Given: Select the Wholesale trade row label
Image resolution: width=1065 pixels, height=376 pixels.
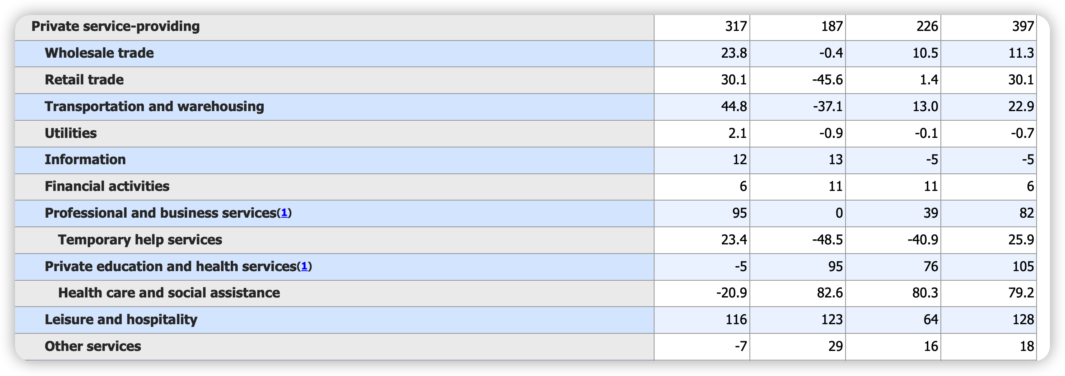Looking at the screenshot, I should coord(99,53).
